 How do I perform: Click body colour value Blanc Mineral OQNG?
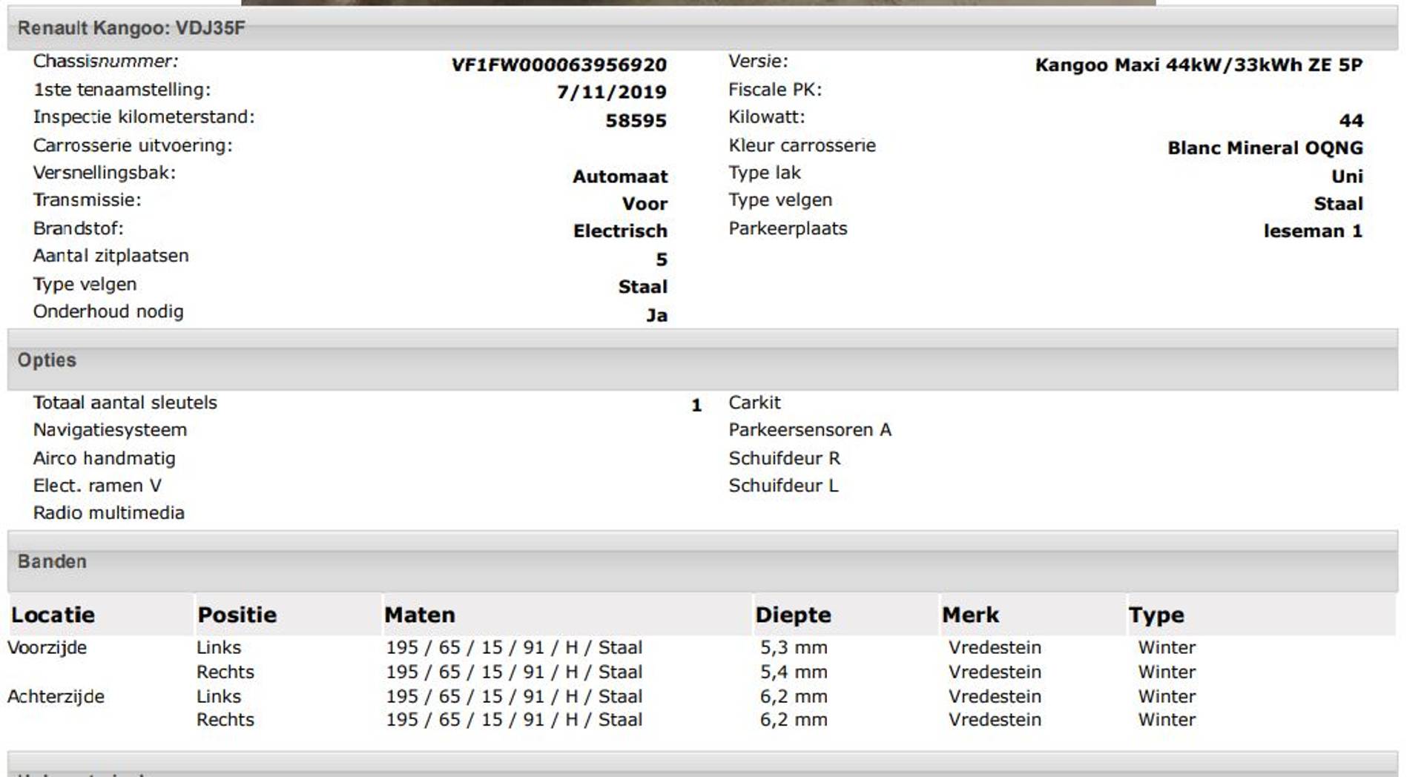point(1265,148)
